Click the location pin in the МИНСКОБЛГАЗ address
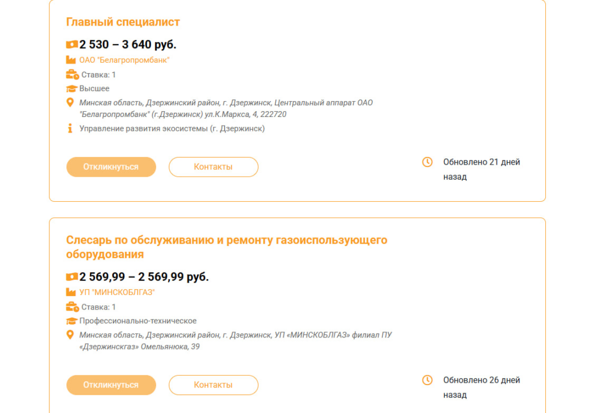 point(70,335)
